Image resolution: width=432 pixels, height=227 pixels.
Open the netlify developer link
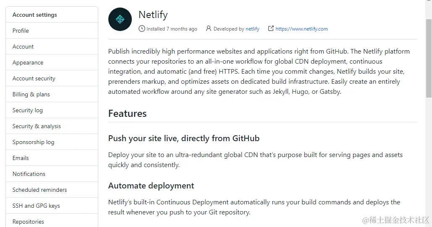click(x=252, y=29)
